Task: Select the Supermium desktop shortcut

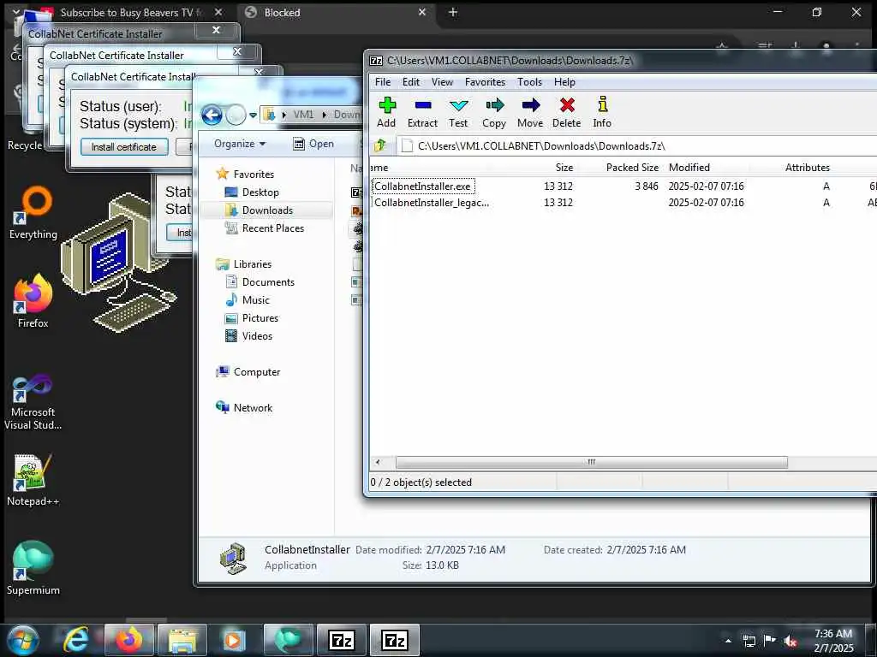Action: (33, 569)
